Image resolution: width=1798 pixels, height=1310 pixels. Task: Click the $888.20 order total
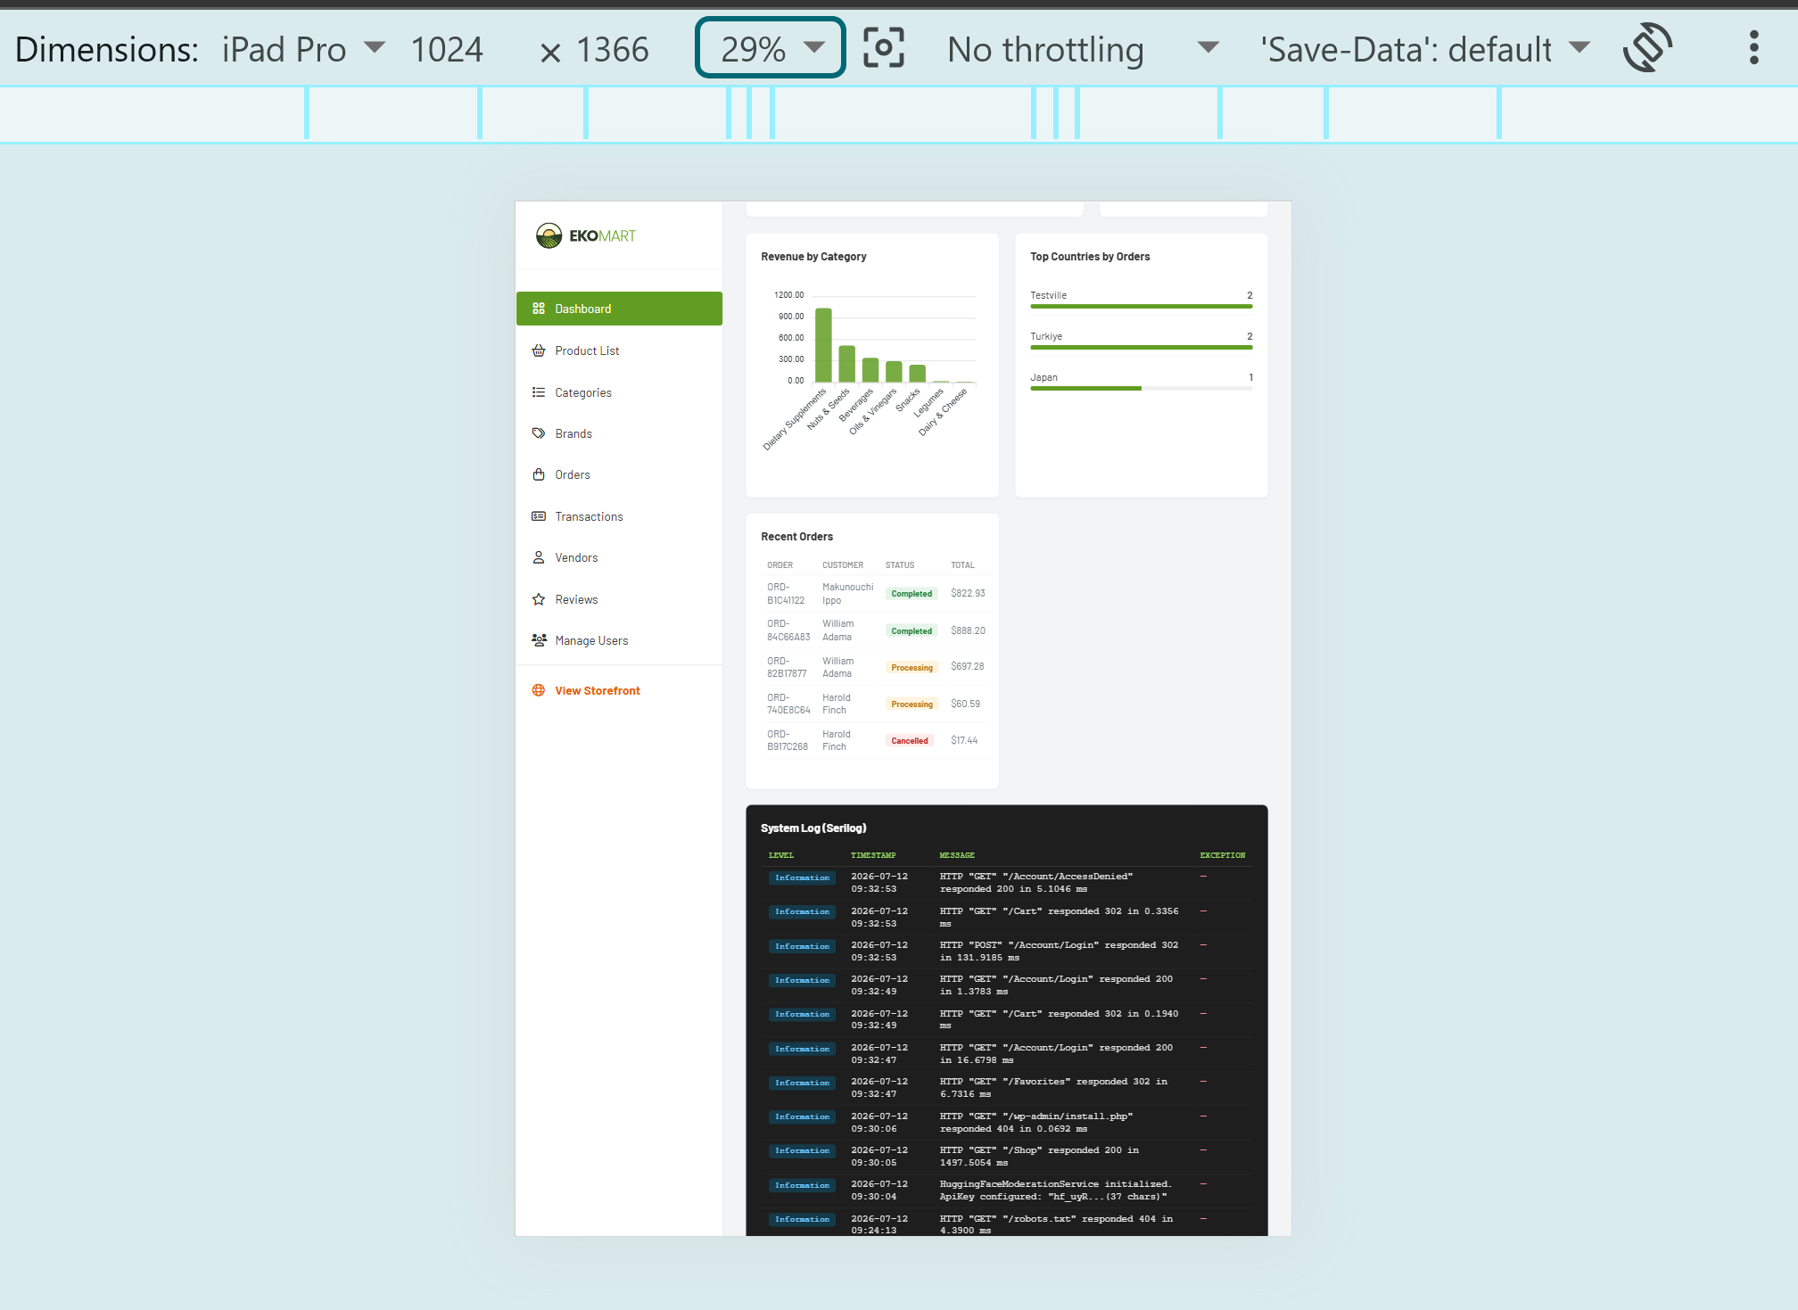(968, 630)
